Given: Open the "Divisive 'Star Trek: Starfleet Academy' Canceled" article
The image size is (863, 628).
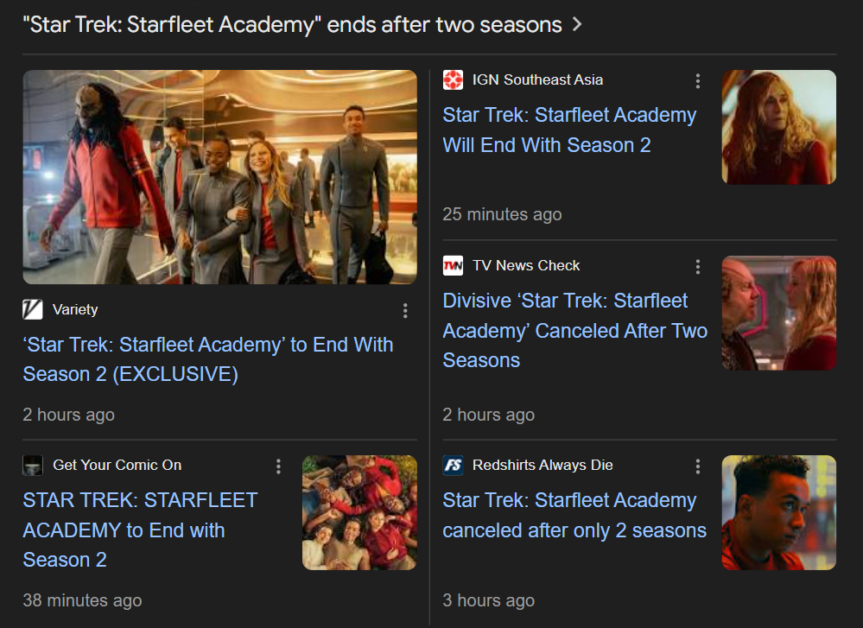Looking at the screenshot, I should point(575,330).
